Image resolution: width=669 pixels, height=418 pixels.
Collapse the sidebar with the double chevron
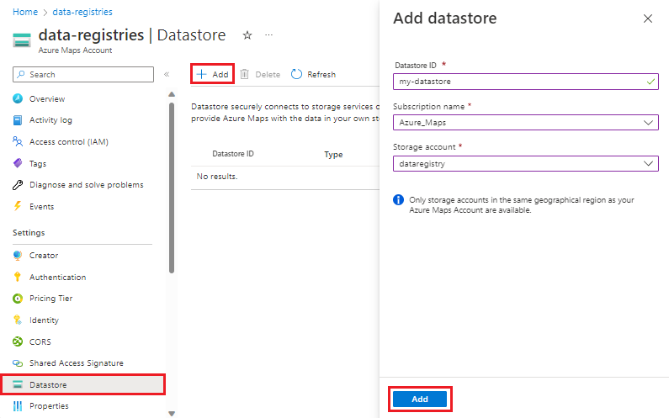click(167, 74)
